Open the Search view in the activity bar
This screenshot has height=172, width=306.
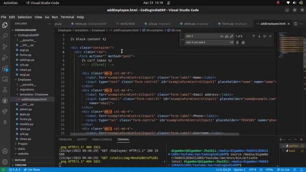click(x=5, y=36)
